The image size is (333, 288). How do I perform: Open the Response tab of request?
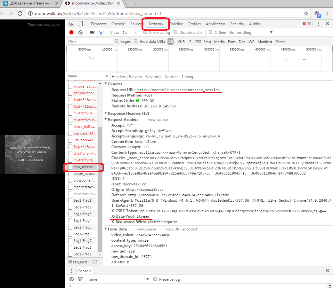tap(153, 77)
